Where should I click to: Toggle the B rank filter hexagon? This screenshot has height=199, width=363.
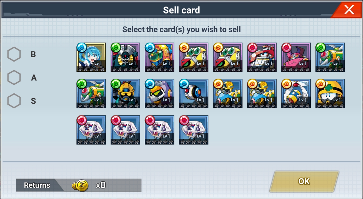[x=14, y=54]
